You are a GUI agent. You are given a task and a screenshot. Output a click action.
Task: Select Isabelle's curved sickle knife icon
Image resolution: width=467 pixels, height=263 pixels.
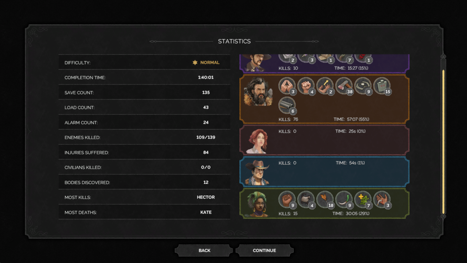344,200
